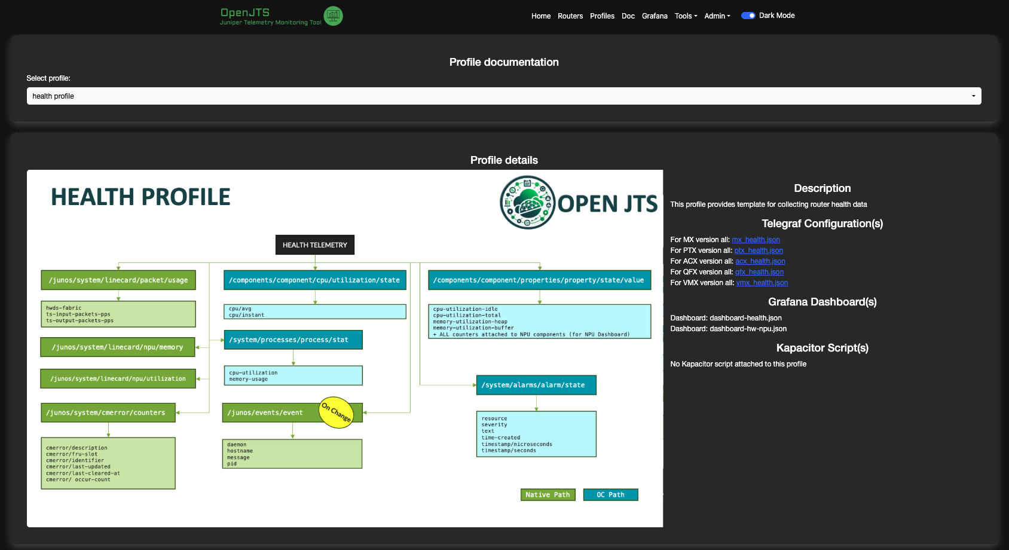Open the qfx_health.json link
1009x550 pixels.
(759, 272)
